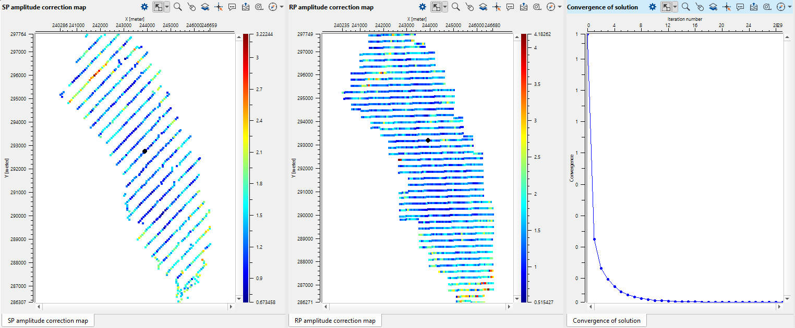The image size is (795, 328).
Task: Toggle selection mode button in SP map toolbar
Action: point(158,7)
